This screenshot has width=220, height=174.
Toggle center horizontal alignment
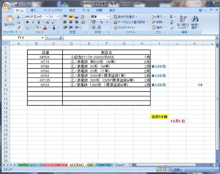pyautogui.click(x=71, y=22)
